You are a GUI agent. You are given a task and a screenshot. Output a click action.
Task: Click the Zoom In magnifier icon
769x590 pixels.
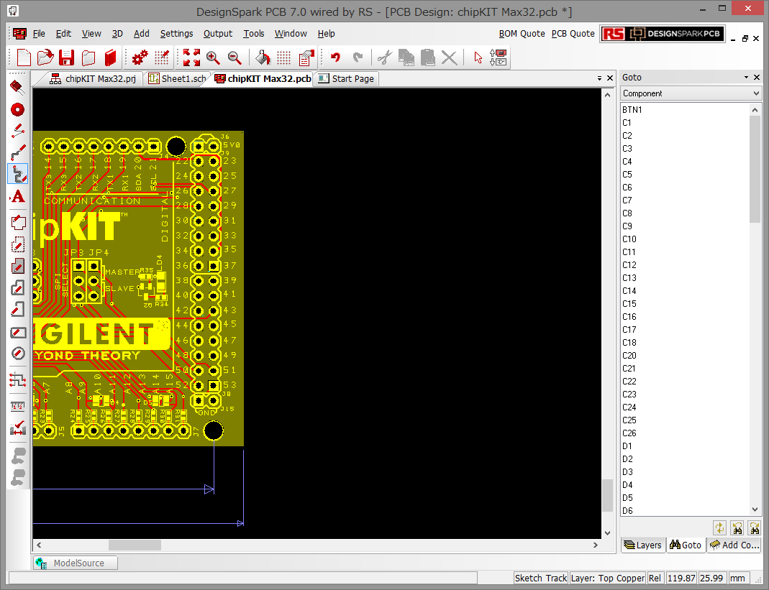[213, 57]
